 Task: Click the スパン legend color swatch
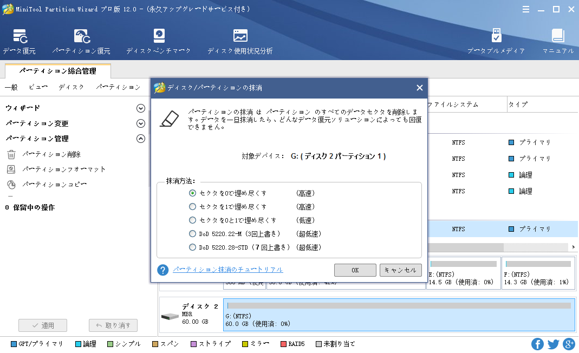pyautogui.click(x=155, y=344)
